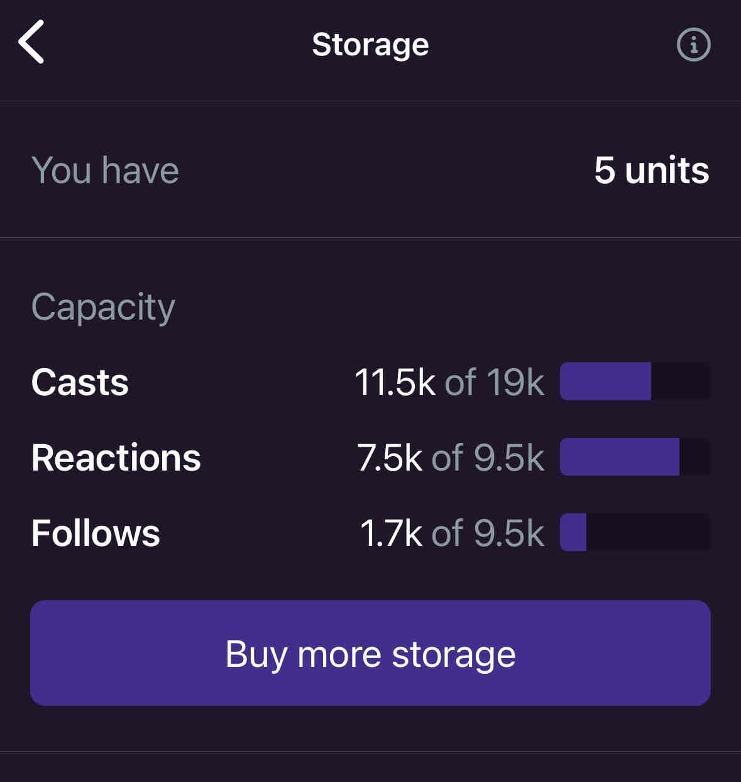Select the Follows row label
The width and height of the screenshot is (741, 782).
96,533
